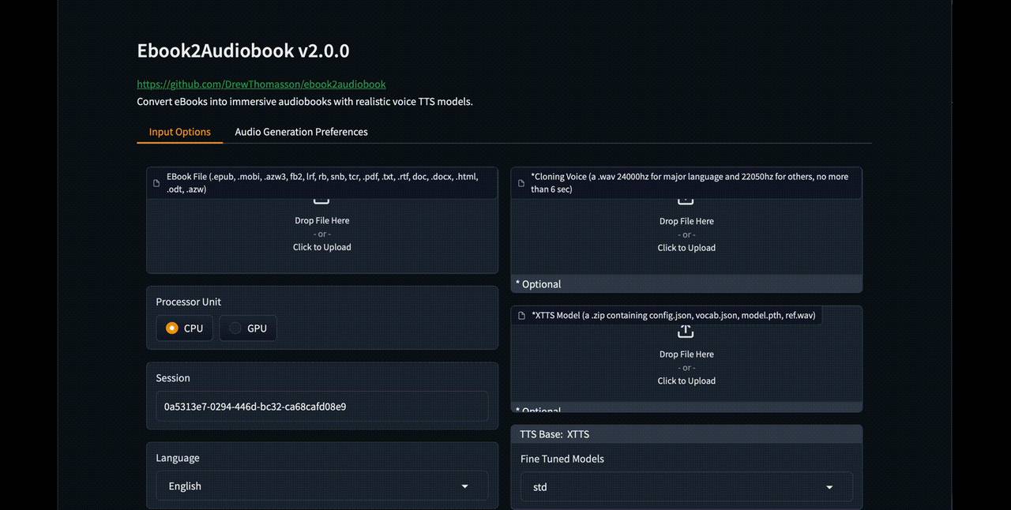
Task: Open the Audio Generation Preferences tab
Action: click(301, 132)
